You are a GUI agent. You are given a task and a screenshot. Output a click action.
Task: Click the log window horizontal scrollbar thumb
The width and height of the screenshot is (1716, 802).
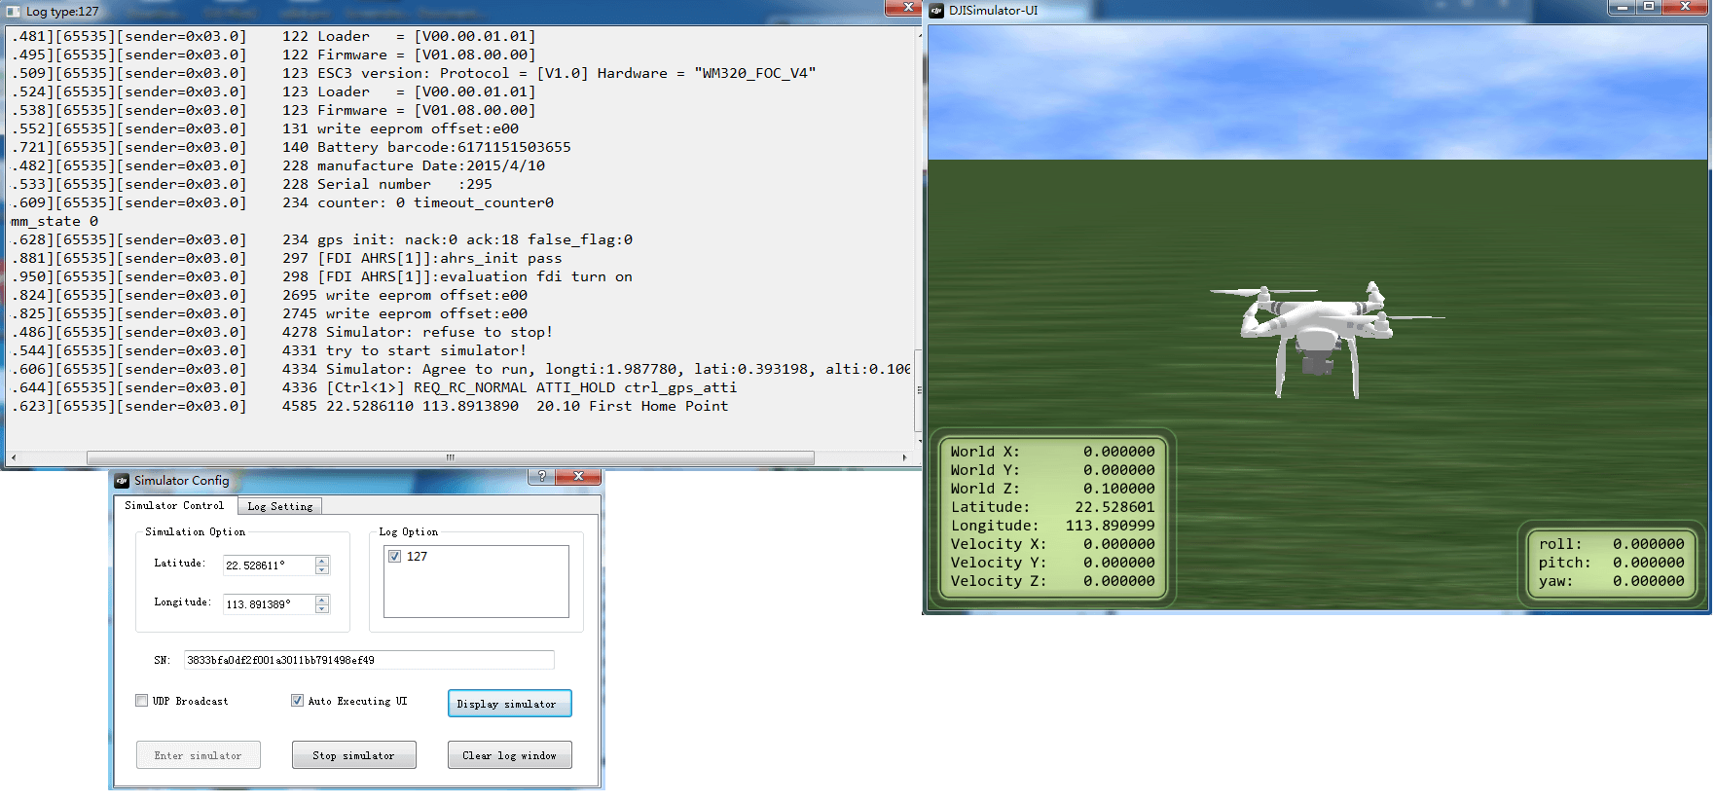tap(450, 457)
